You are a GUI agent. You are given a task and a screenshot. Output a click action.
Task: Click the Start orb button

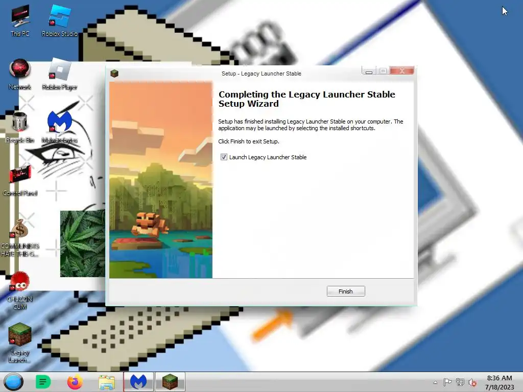tap(14, 382)
